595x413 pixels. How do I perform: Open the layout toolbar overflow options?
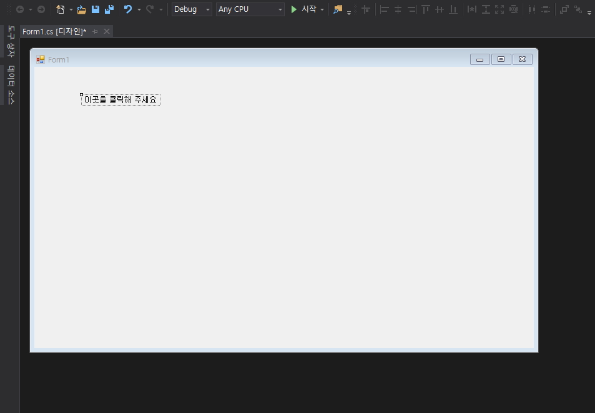589,13
